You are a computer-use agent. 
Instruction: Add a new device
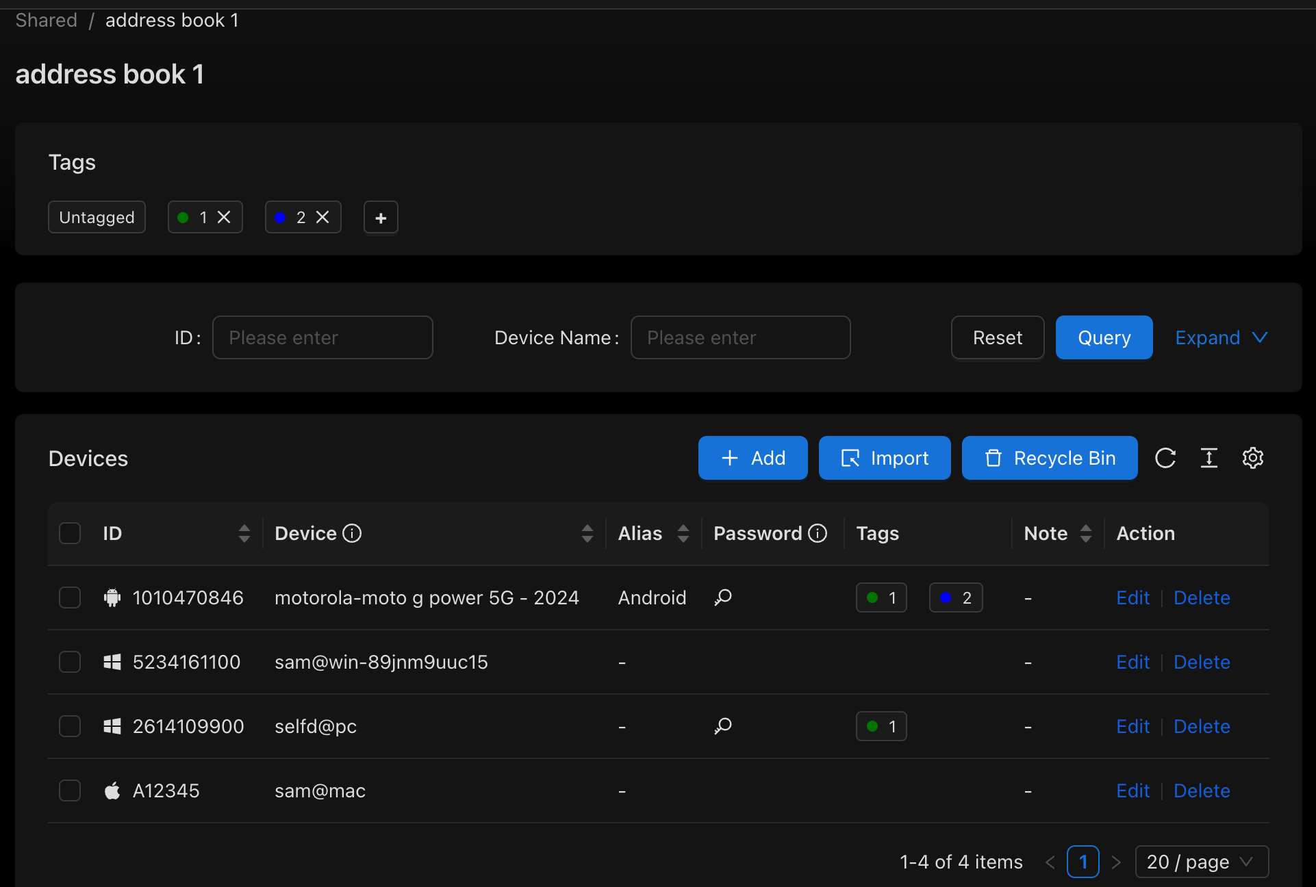(x=753, y=458)
